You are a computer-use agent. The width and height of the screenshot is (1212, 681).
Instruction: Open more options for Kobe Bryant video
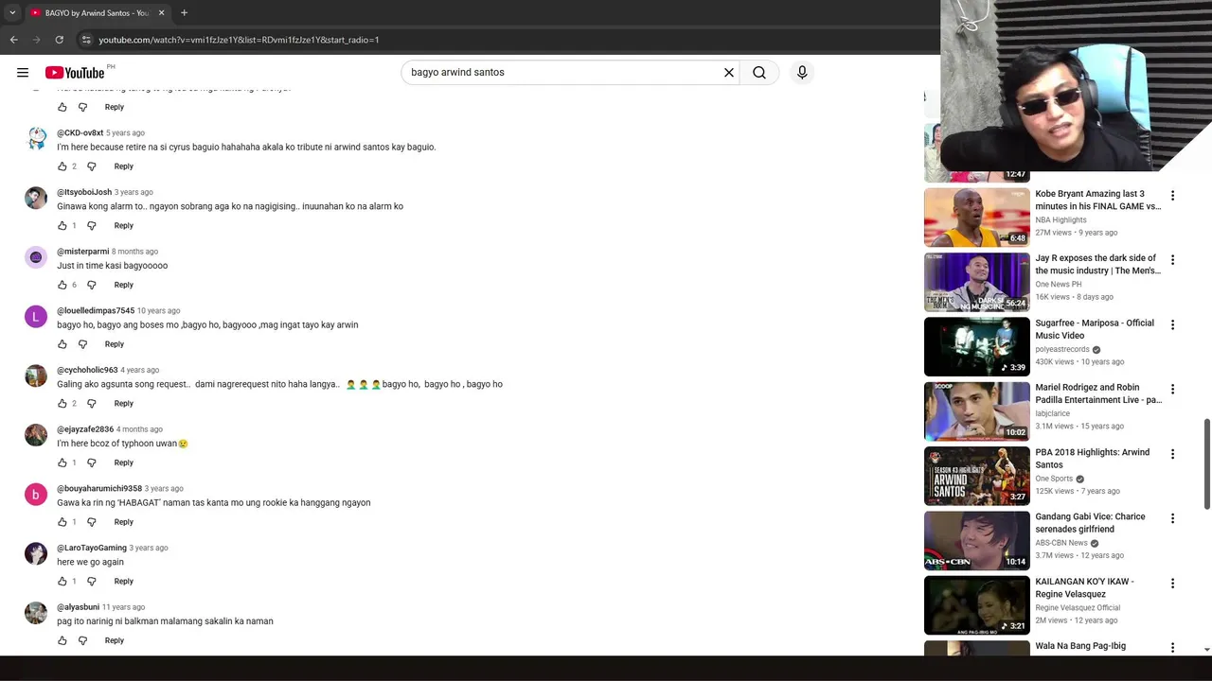1172,196
